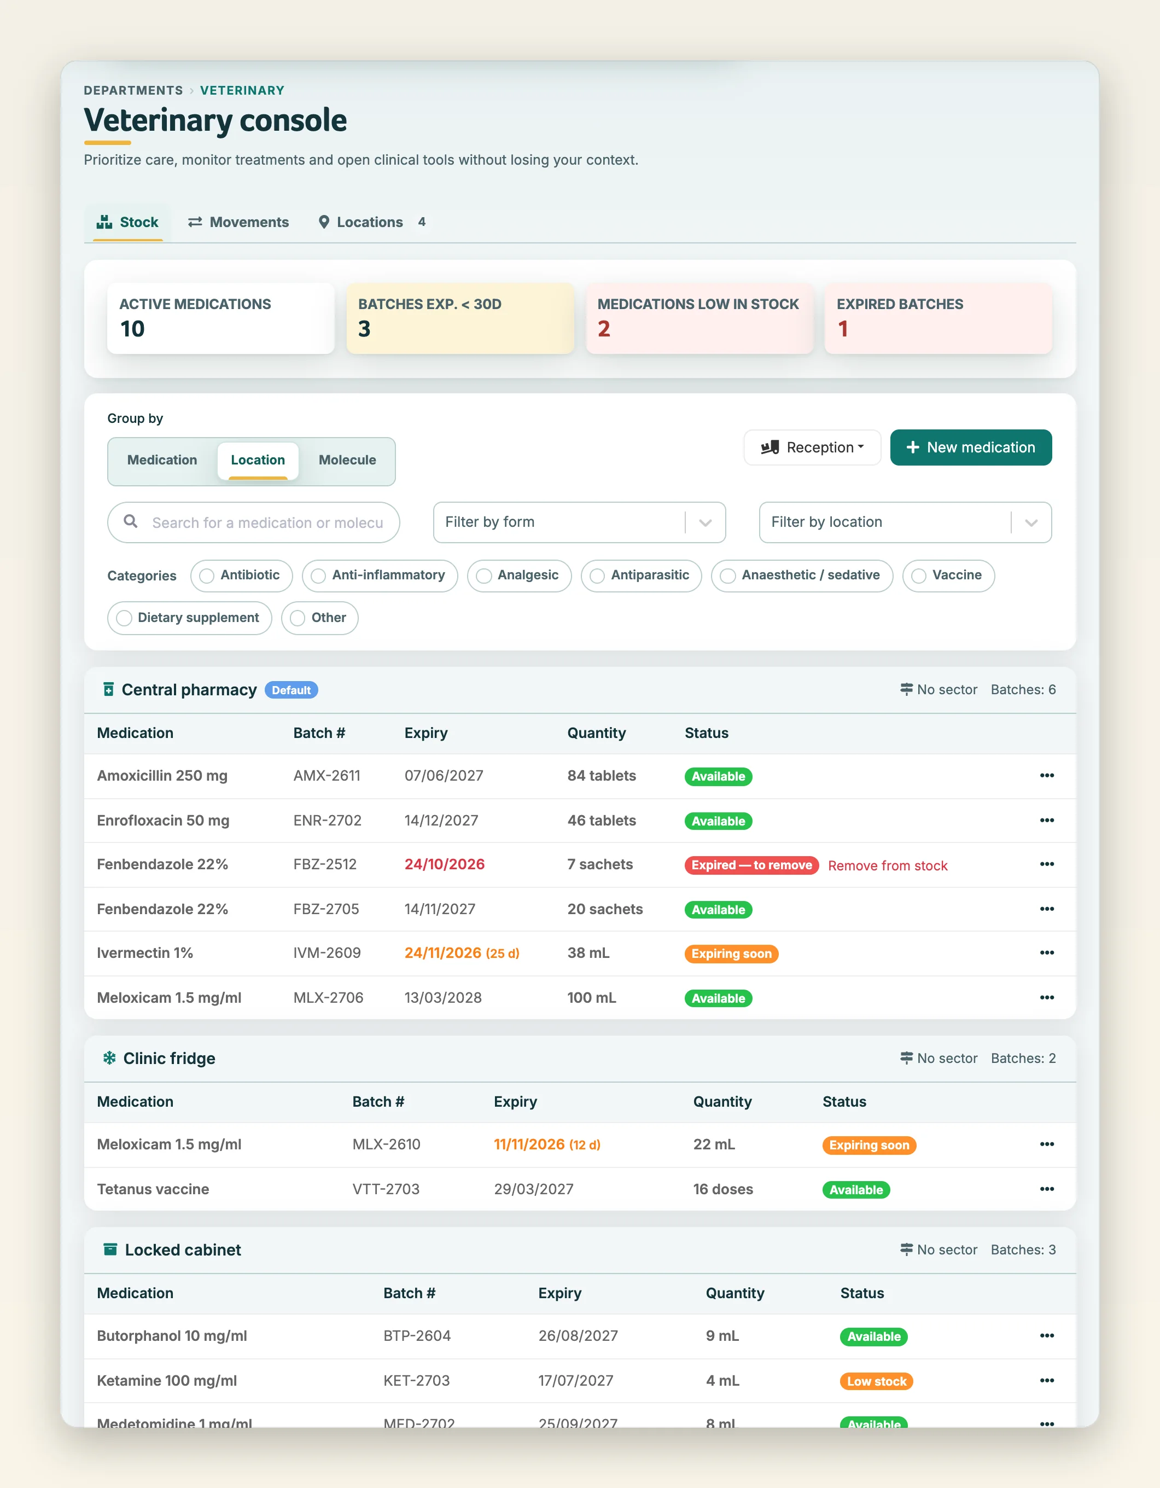The width and height of the screenshot is (1160, 1488).
Task: Click the Clinic fridge snowflake icon
Action: (109, 1058)
